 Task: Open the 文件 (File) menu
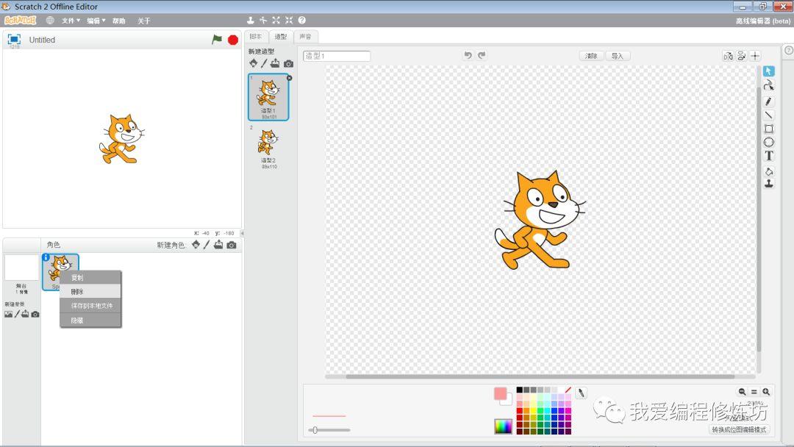click(71, 21)
